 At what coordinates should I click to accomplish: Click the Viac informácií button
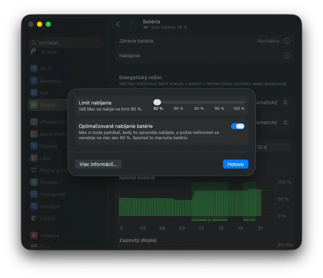click(x=98, y=164)
